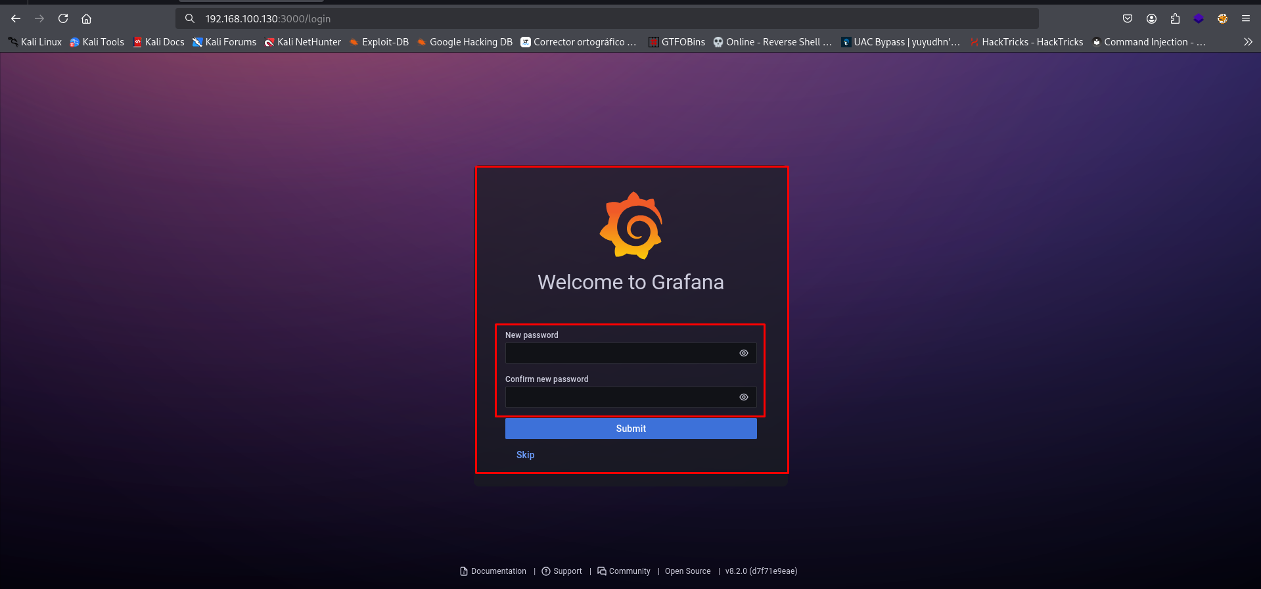Viewport: 1261px width, 589px height.
Task: Open the Google Hacking DB bookmark
Action: coord(465,42)
